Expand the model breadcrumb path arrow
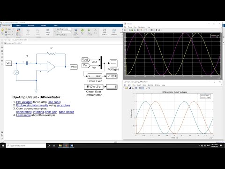The image size is (225, 169). coord(22,43)
